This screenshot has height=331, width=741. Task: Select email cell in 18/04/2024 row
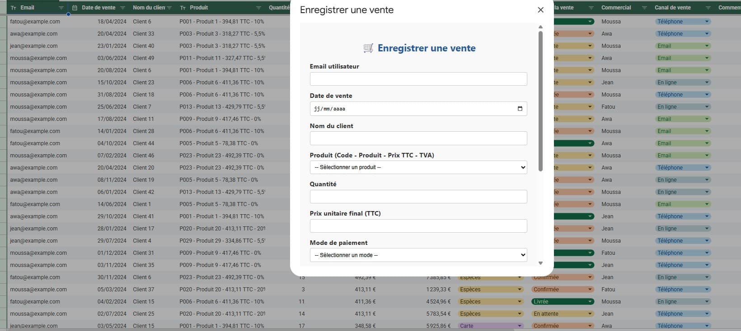pos(35,22)
